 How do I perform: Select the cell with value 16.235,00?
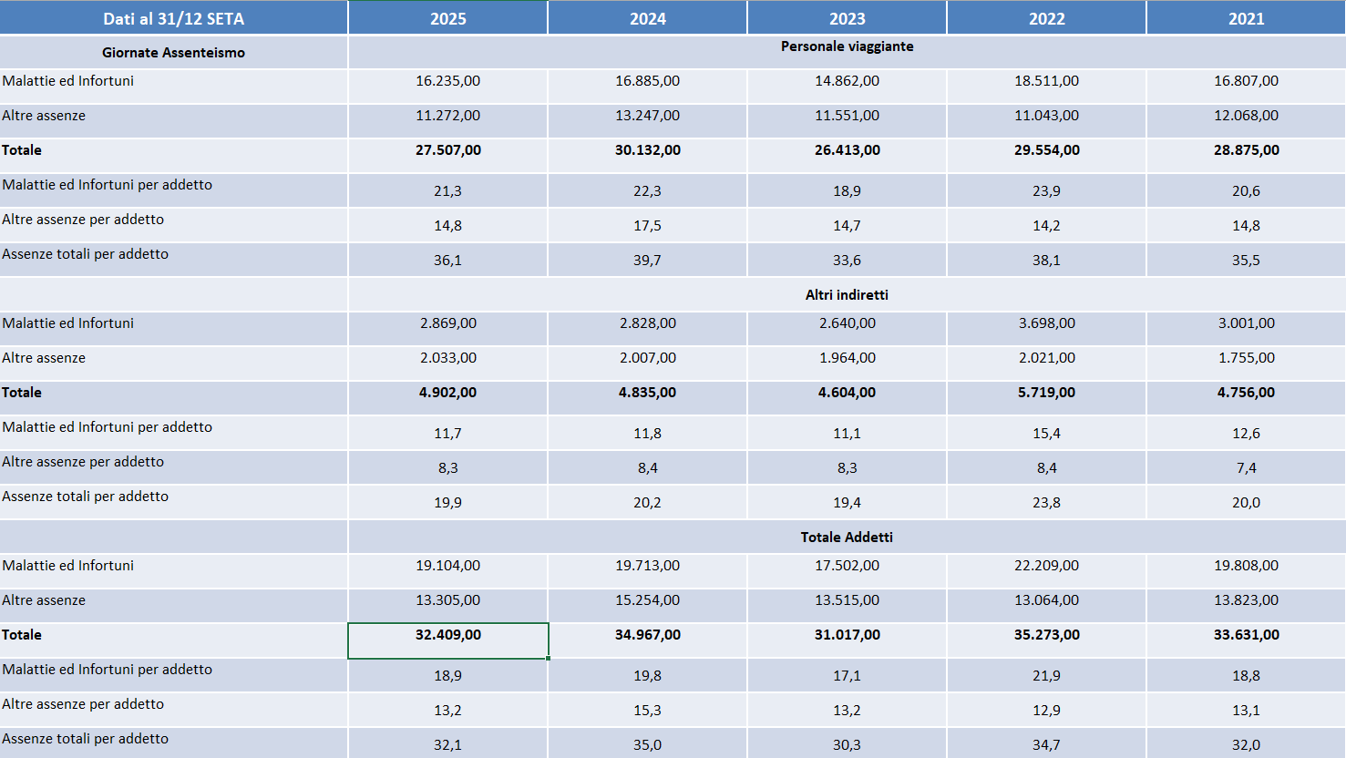[447, 81]
